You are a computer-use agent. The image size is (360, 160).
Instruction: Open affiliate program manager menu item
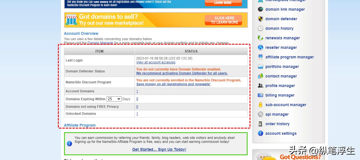(x=289, y=57)
